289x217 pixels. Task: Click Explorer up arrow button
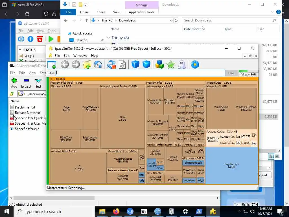click(x=87, y=20)
